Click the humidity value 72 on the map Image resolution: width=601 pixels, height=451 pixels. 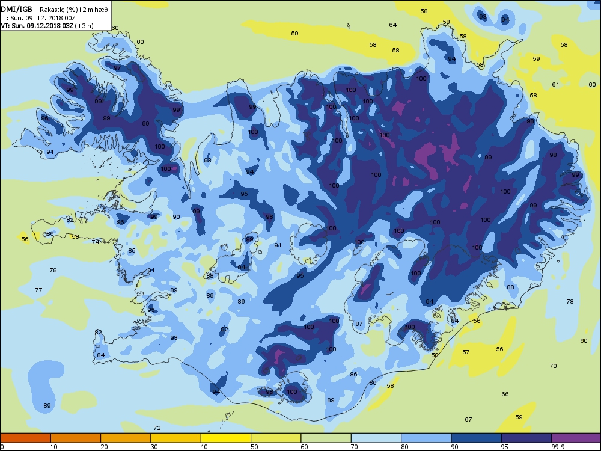157,428
